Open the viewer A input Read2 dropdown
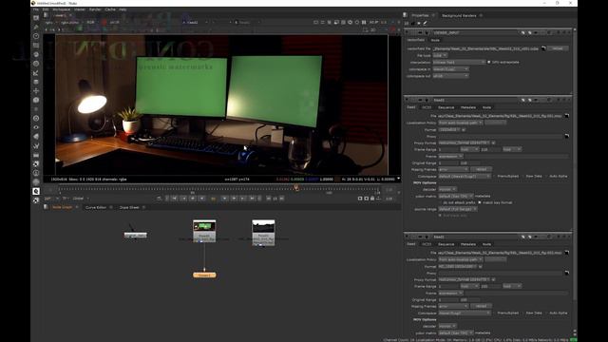 (195, 23)
